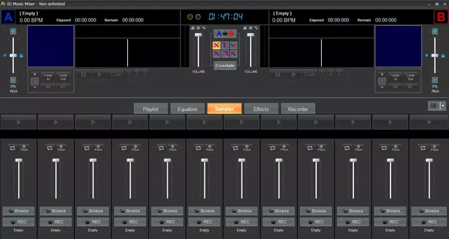Click cue point 1 on deck A
Viewport: 449px width, 239px height.
click(x=129, y=73)
